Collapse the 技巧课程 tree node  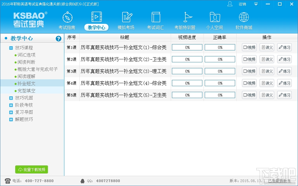[11, 48]
